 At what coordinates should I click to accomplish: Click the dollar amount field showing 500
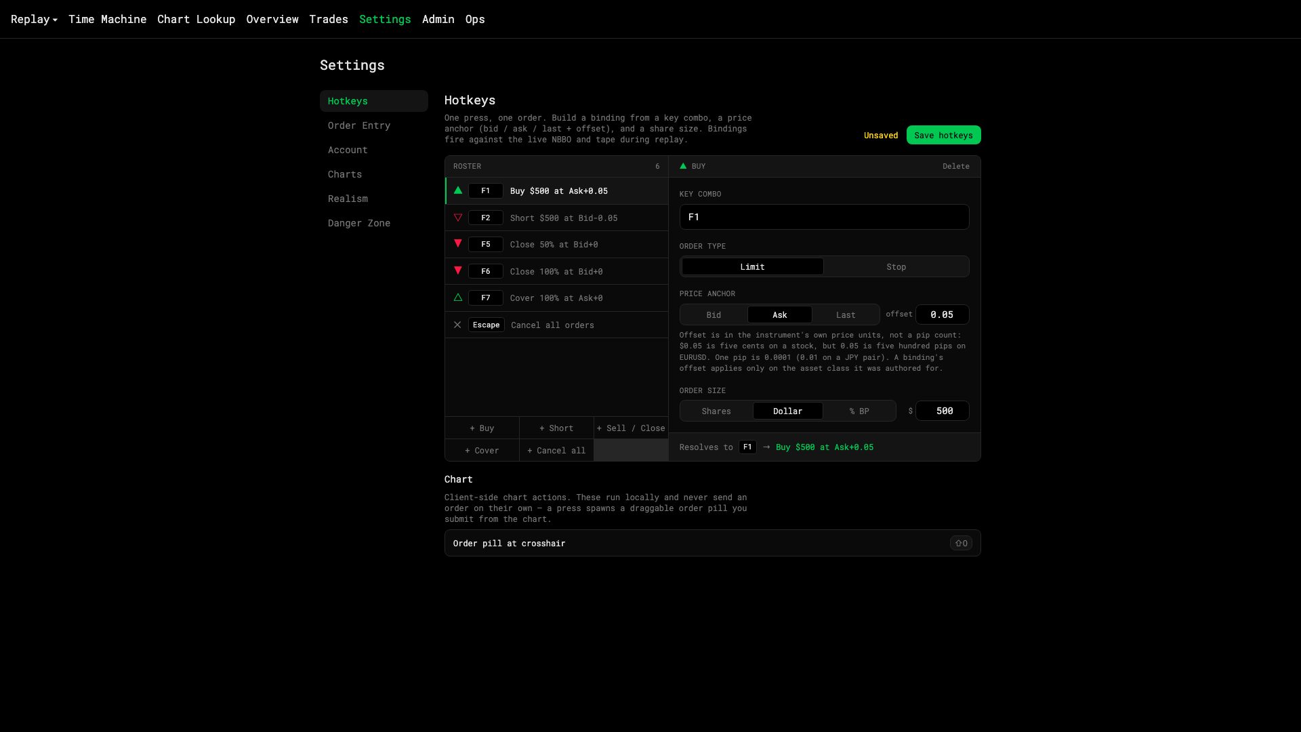point(942,411)
